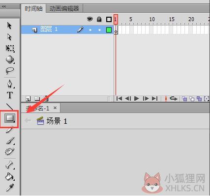Select the Subselection (white arrow) tool
The height and width of the screenshot is (196, 210).
tap(9, 37)
